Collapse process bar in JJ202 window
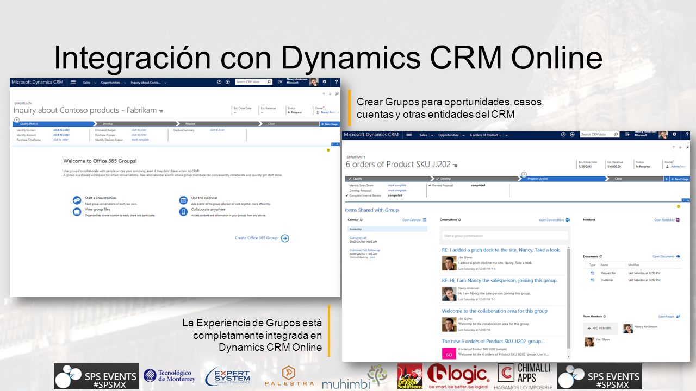696x391 pixels. pos(687,199)
